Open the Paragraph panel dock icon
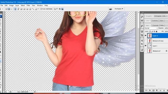This screenshot has width=168, height=94. coord(142,44)
